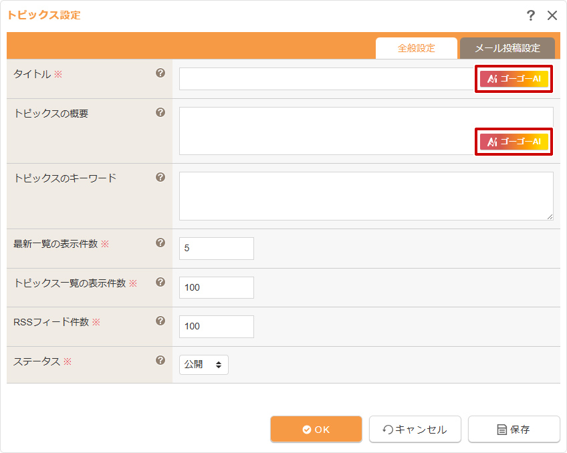
Task: Click help icon next to トピックスの概要
Action: tap(160, 112)
